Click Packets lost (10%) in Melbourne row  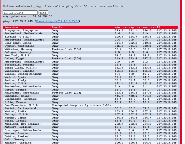(67, 93)
